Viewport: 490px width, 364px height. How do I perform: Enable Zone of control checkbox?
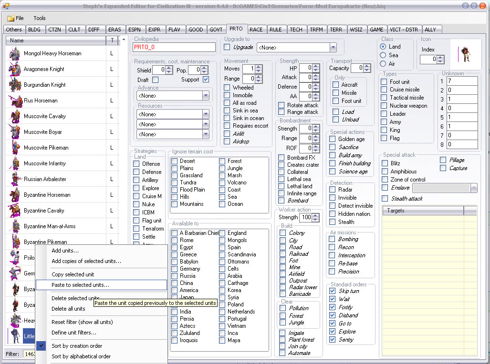(385, 180)
